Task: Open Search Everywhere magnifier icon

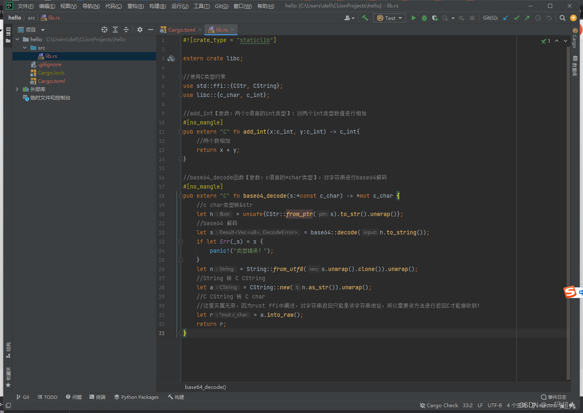Action: click(x=563, y=18)
